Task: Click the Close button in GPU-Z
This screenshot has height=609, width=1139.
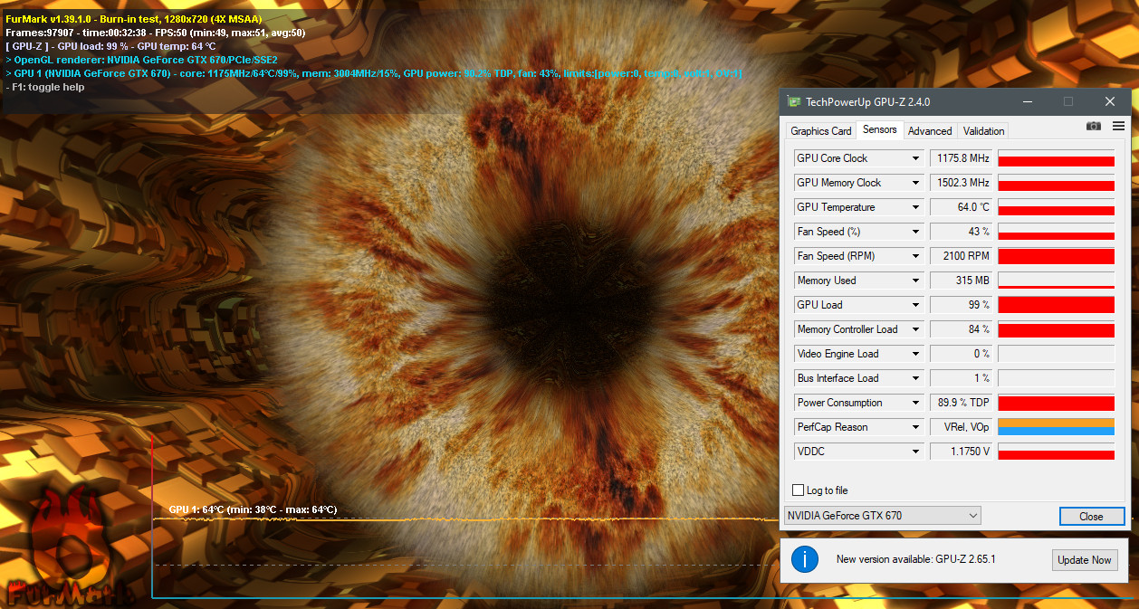Action: click(x=1092, y=517)
